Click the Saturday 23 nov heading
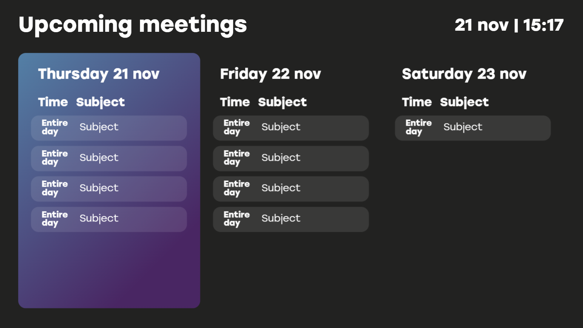 click(464, 74)
